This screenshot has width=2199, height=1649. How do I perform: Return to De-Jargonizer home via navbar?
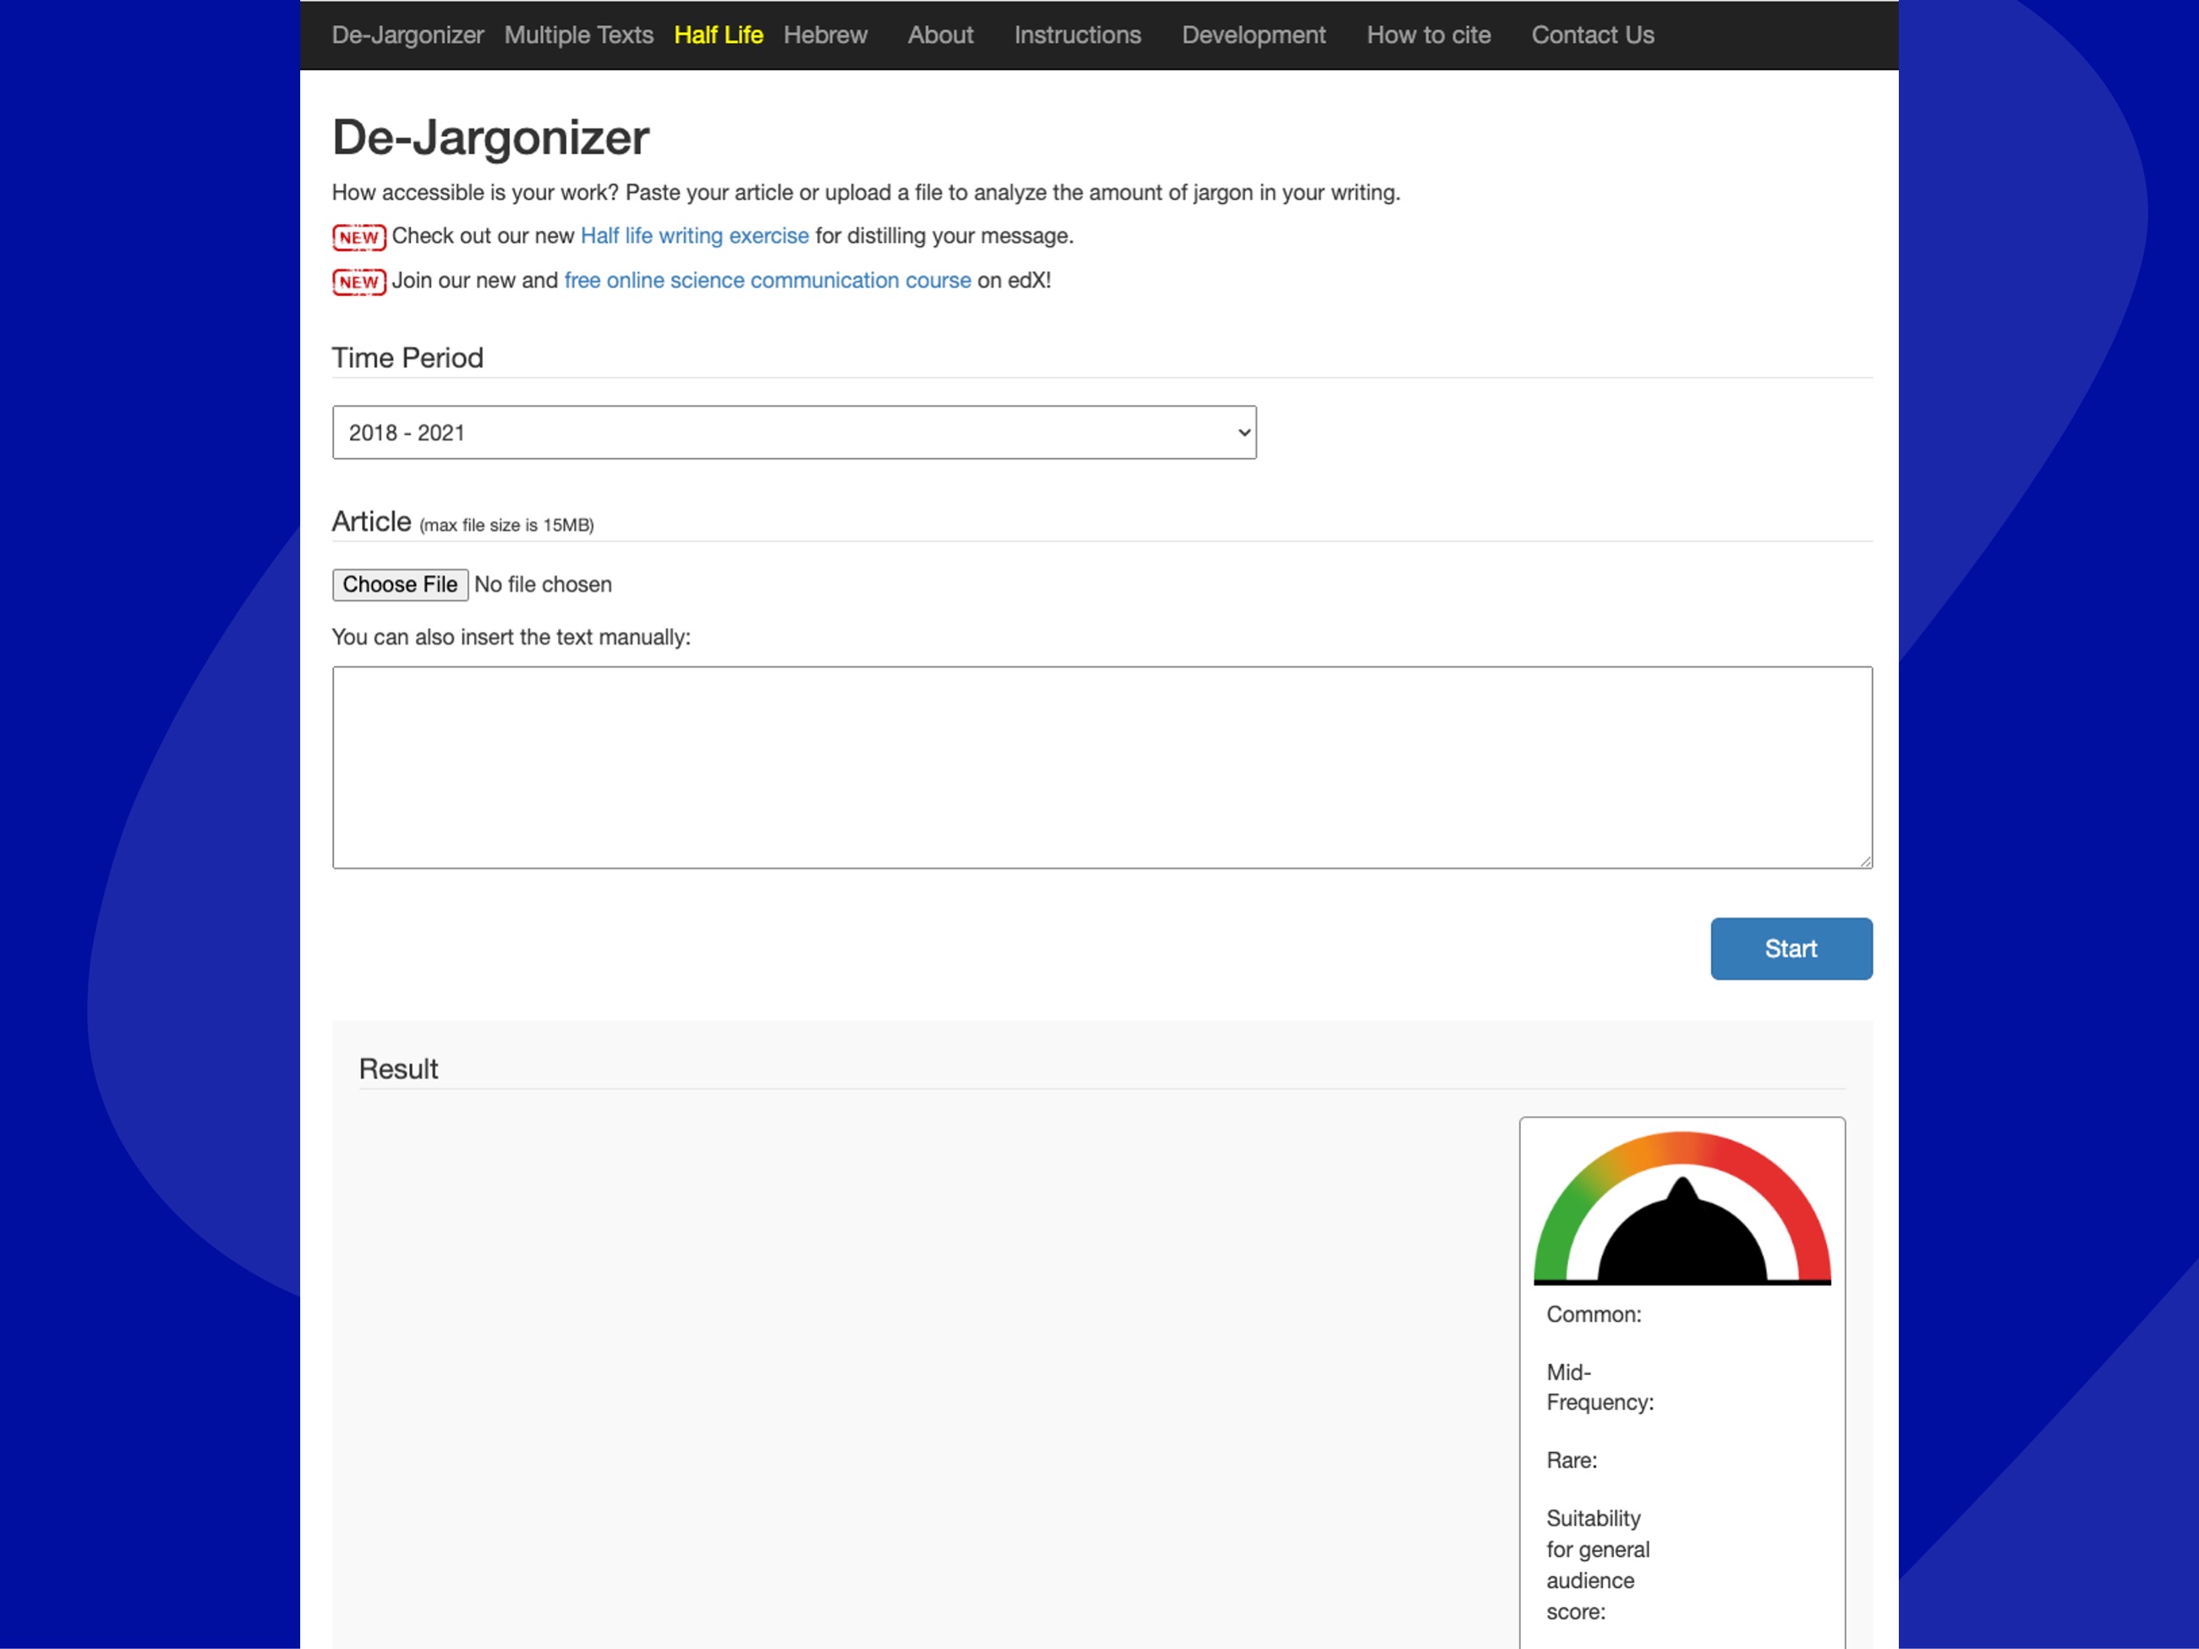408,35
